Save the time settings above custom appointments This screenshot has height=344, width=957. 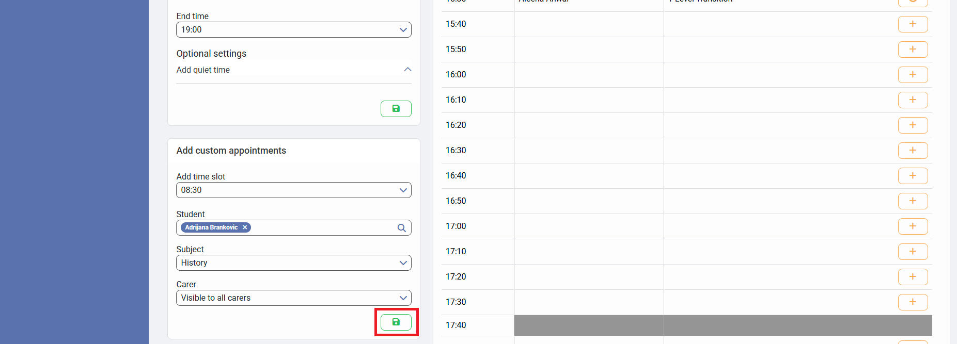(396, 109)
